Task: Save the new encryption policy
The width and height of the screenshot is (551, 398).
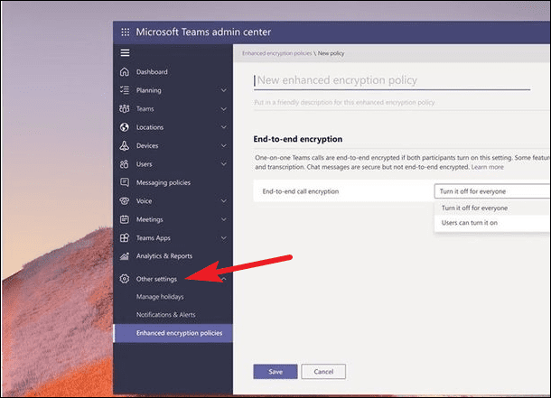Action: [275, 372]
